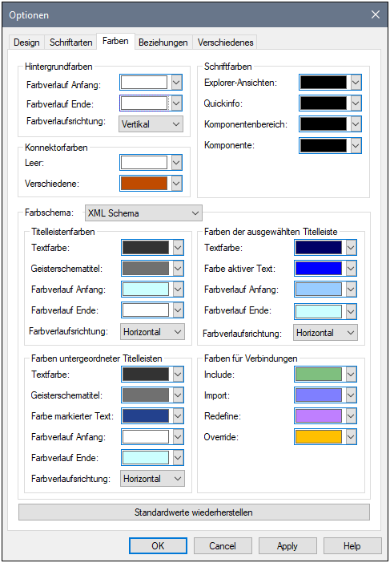Viewport: 390px width, 563px height.
Task: Click Farbverlauf Ende swatch in untergeordneter Titelleisten
Action: coord(146,457)
